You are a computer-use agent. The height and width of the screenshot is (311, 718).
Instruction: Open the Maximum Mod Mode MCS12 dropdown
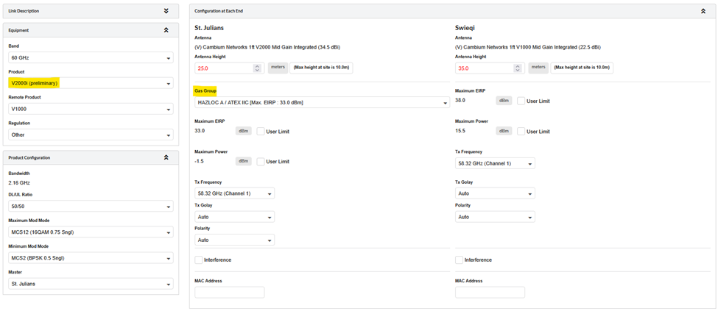coord(91,232)
